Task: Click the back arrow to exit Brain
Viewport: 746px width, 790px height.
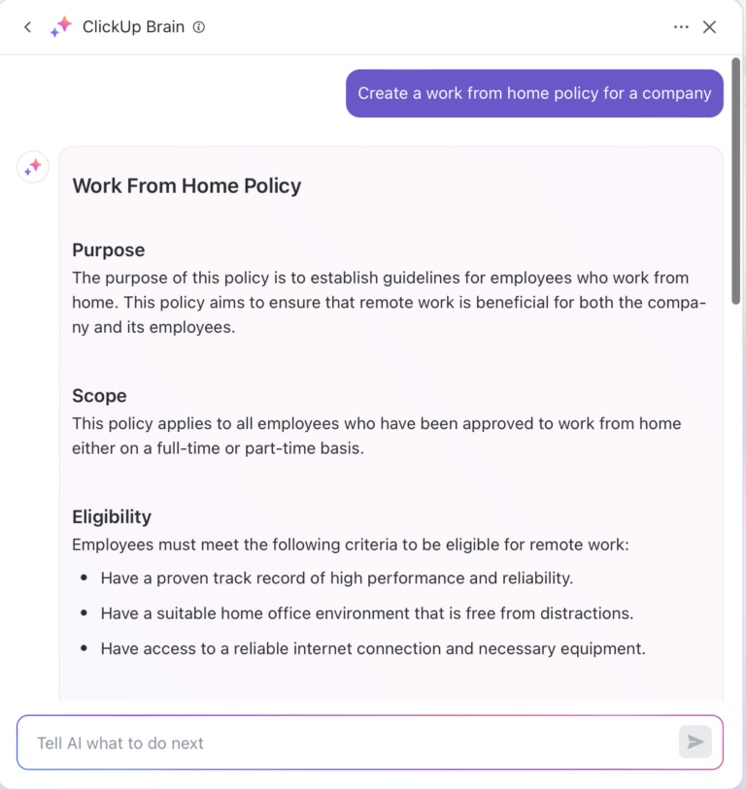Action: [x=27, y=27]
